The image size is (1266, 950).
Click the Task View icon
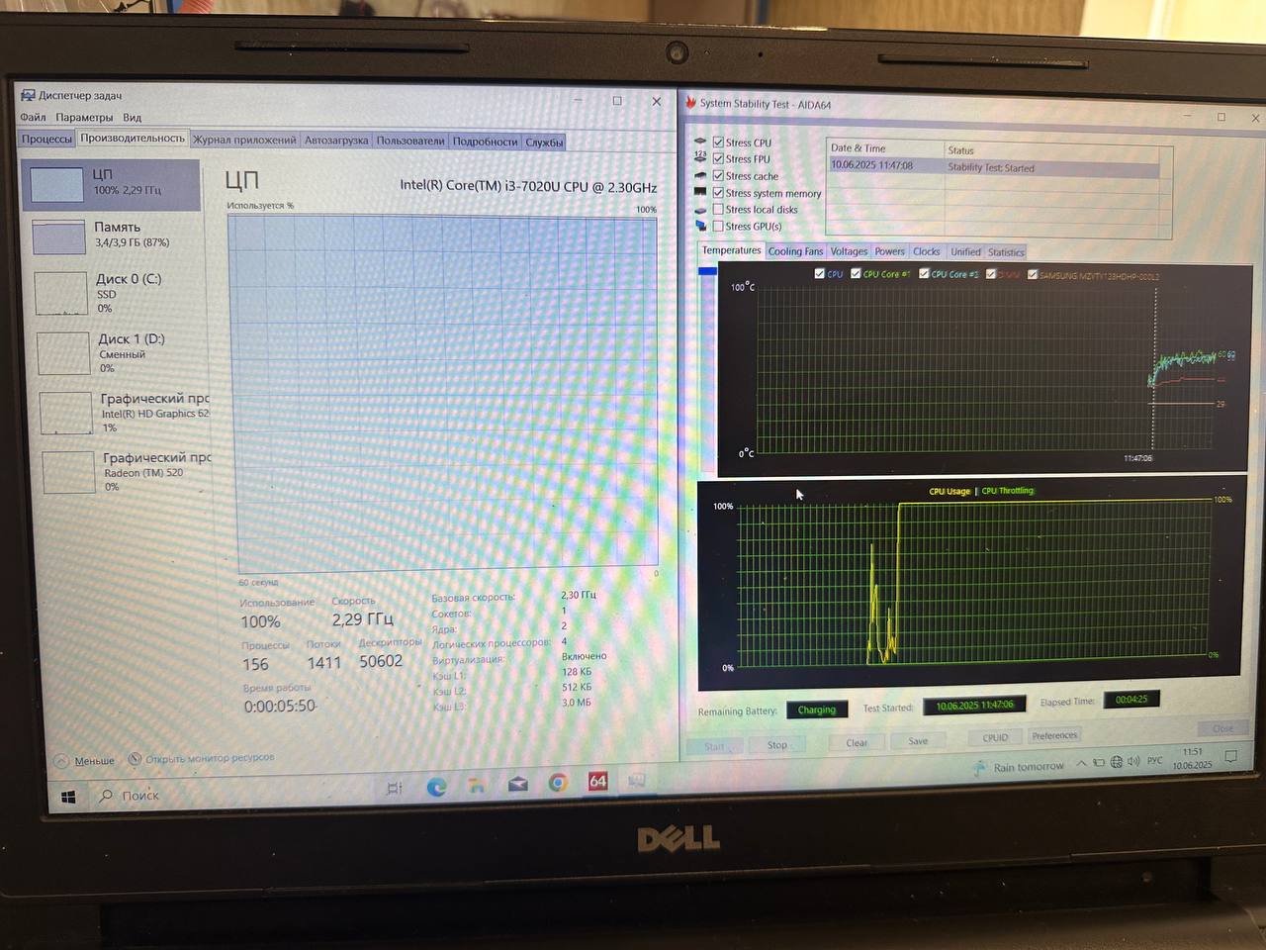click(394, 788)
